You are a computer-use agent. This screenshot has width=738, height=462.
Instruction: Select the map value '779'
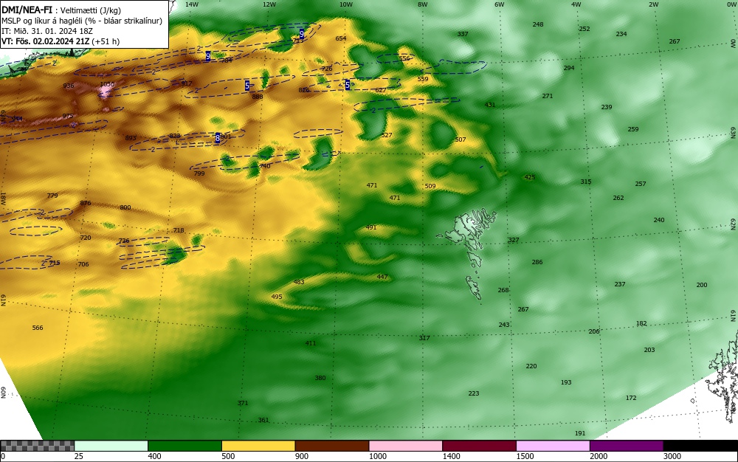(52, 196)
